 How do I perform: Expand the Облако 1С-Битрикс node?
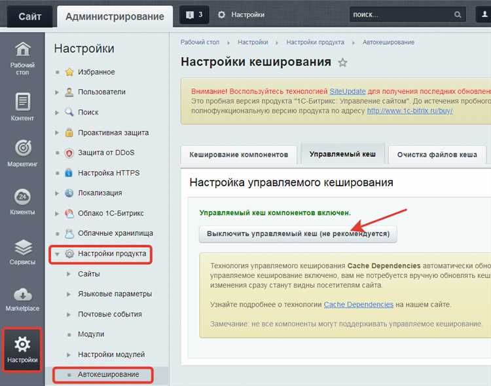coord(57,214)
